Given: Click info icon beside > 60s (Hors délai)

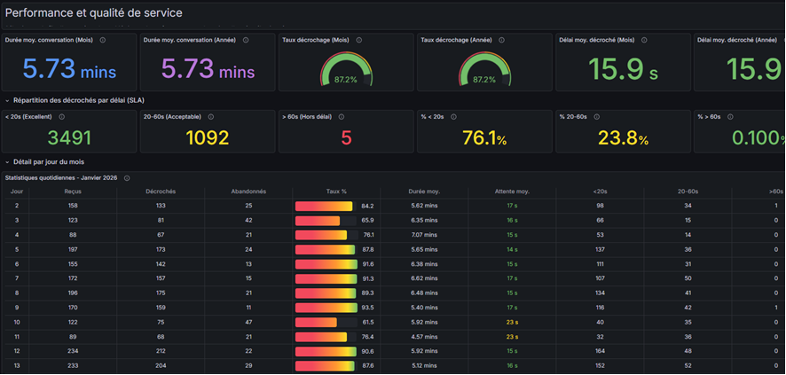Looking at the screenshot, I should tap(342, 117).
